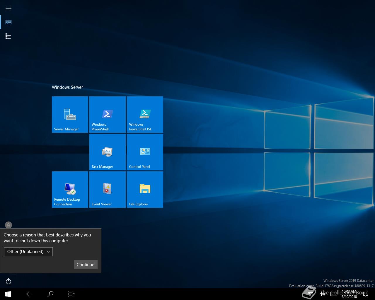The height and width of the screenshot is (300, 375).
Task: Switch to the pinned tiles view
Action: (8, 22)
